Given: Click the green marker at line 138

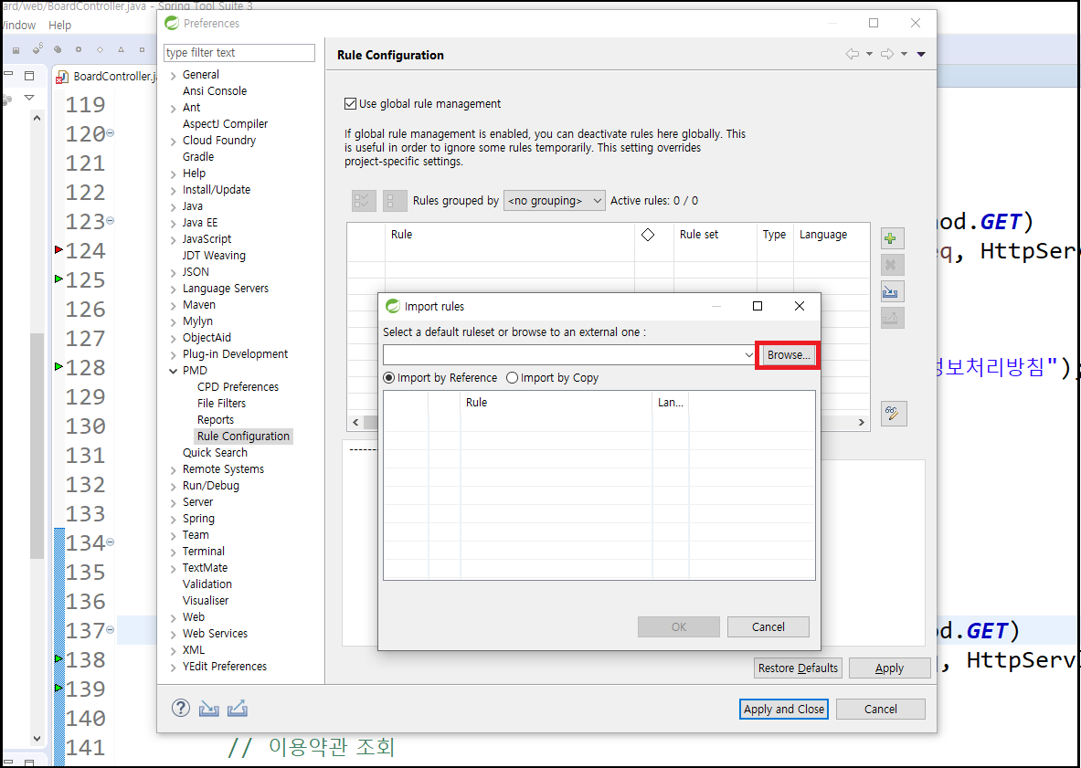Looking at the screenshot, I should 58,659.
